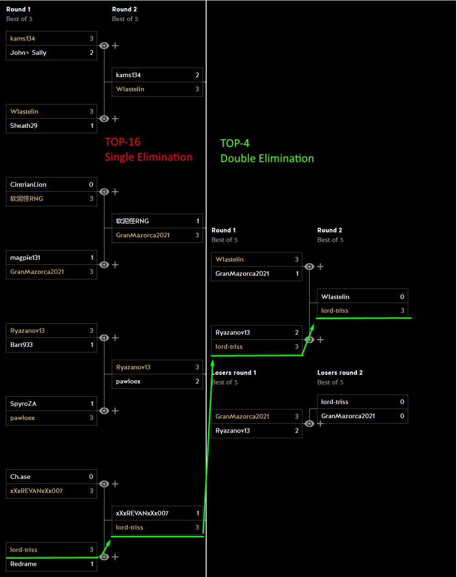Image resolution: width=457 pixels, height=577 pixels.
Task: Click the eye icon beside Ryazanov13 vs Bart933
Action: click(x=104, y=338)
